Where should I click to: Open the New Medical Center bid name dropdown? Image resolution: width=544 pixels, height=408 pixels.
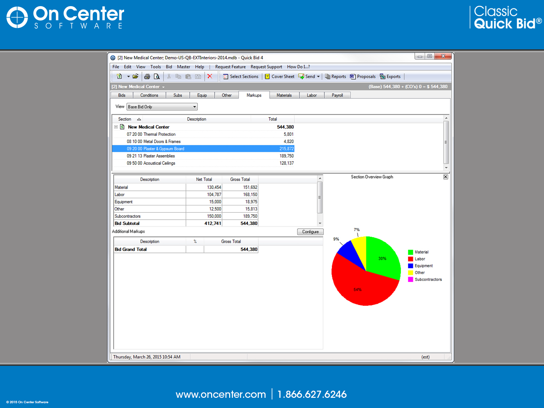[x=164, y=87]
